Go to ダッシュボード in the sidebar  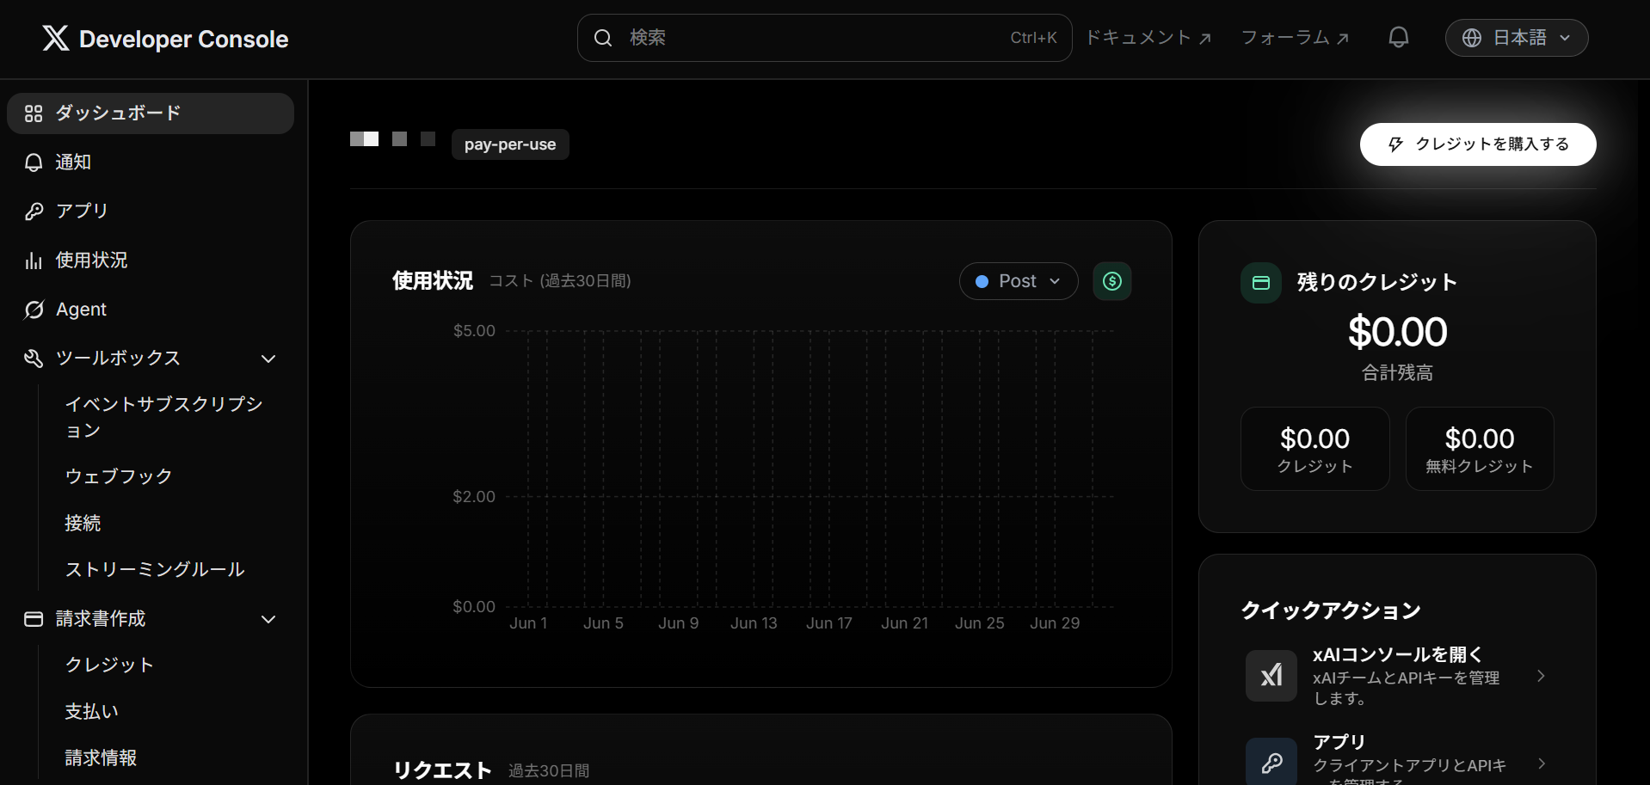pyautogui.click(x=151, y=113)
